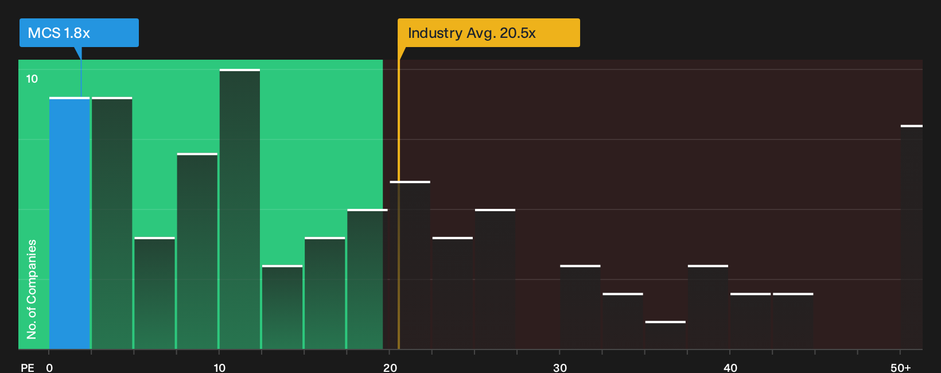Click the No. of Companies axis title
This screenshot has width=941, height=373.
[x=32, y=289]
